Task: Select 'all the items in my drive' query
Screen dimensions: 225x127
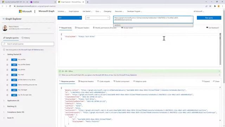Action: 27,80
